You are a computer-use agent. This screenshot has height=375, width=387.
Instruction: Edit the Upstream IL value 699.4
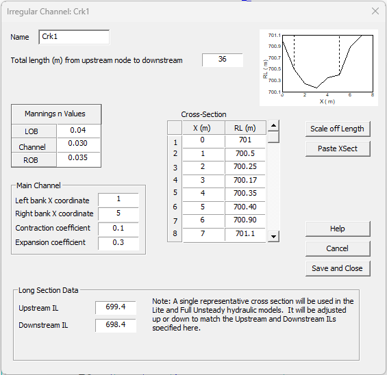(x=116, y=307)
